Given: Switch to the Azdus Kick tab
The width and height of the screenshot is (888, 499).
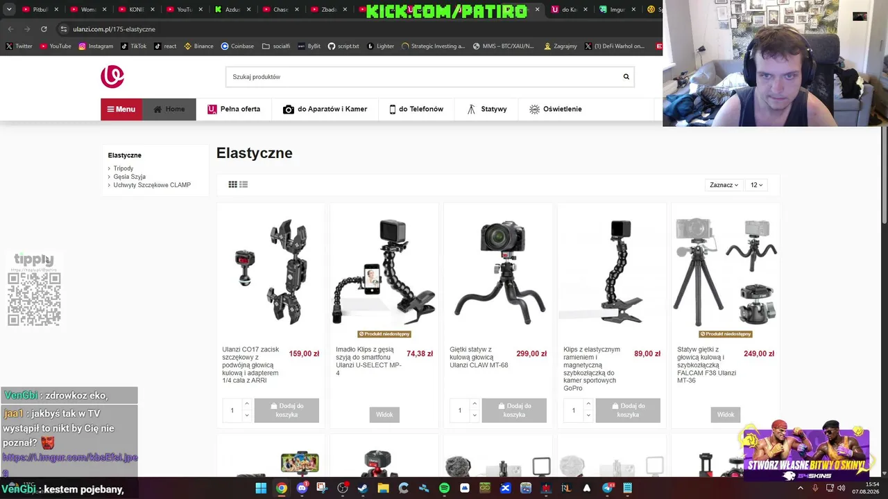Looking at the screenshot, I should click(233, 10).
